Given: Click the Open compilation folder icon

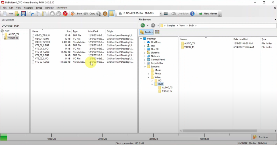Looking at the screenshot, I should pyautogui.click(x=17, y=13).
